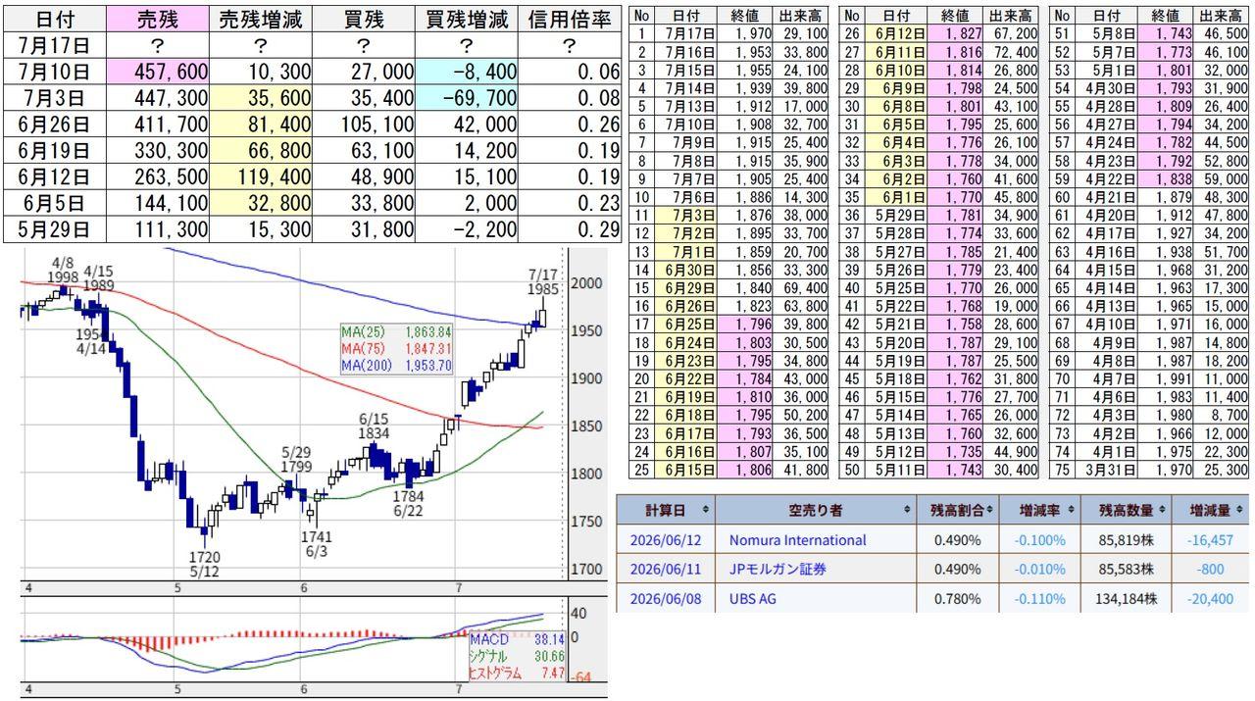Sort by 増減量 using its arrow icon
The height and width of the screenshot is (701, 1255).
(x=1240, y=511)
